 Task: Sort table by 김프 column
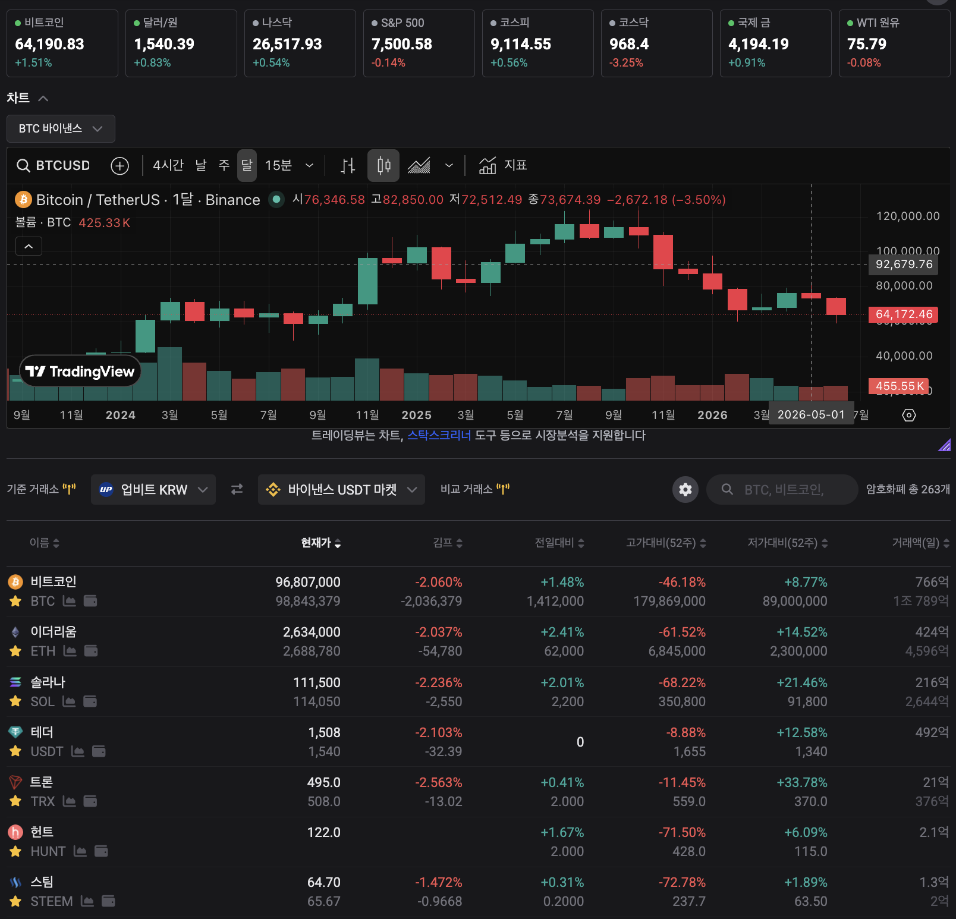pos(448,543)
